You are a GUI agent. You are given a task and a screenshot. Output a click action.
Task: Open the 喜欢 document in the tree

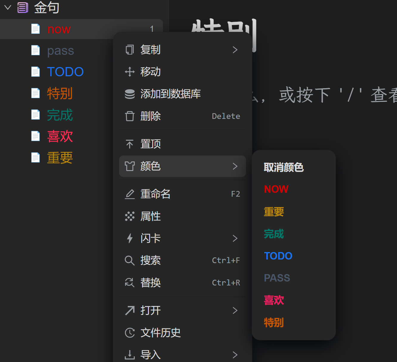(60, 136)
